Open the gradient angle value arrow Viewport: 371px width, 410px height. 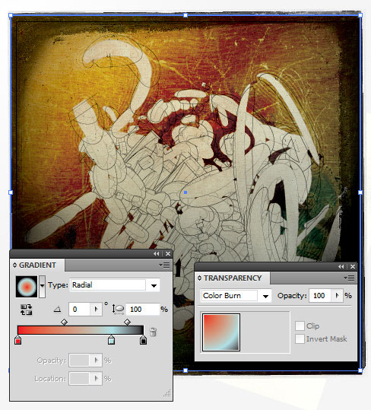tap(96, 310)
